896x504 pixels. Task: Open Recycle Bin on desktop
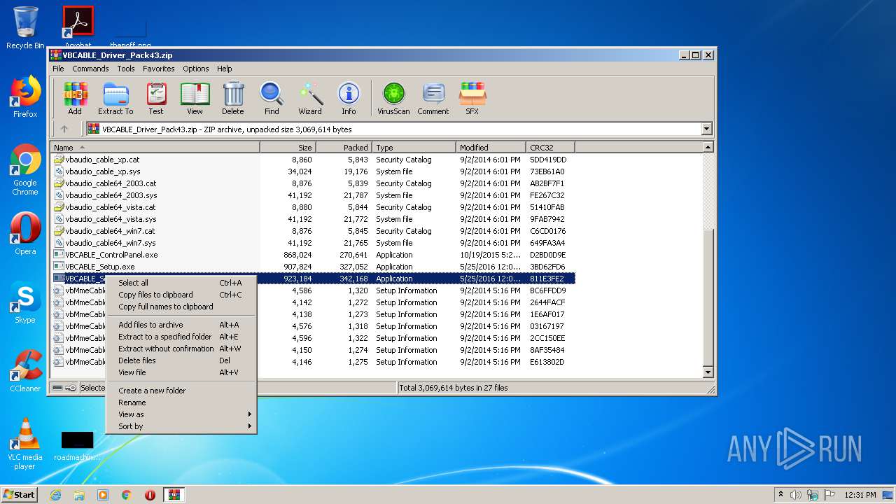25,28
